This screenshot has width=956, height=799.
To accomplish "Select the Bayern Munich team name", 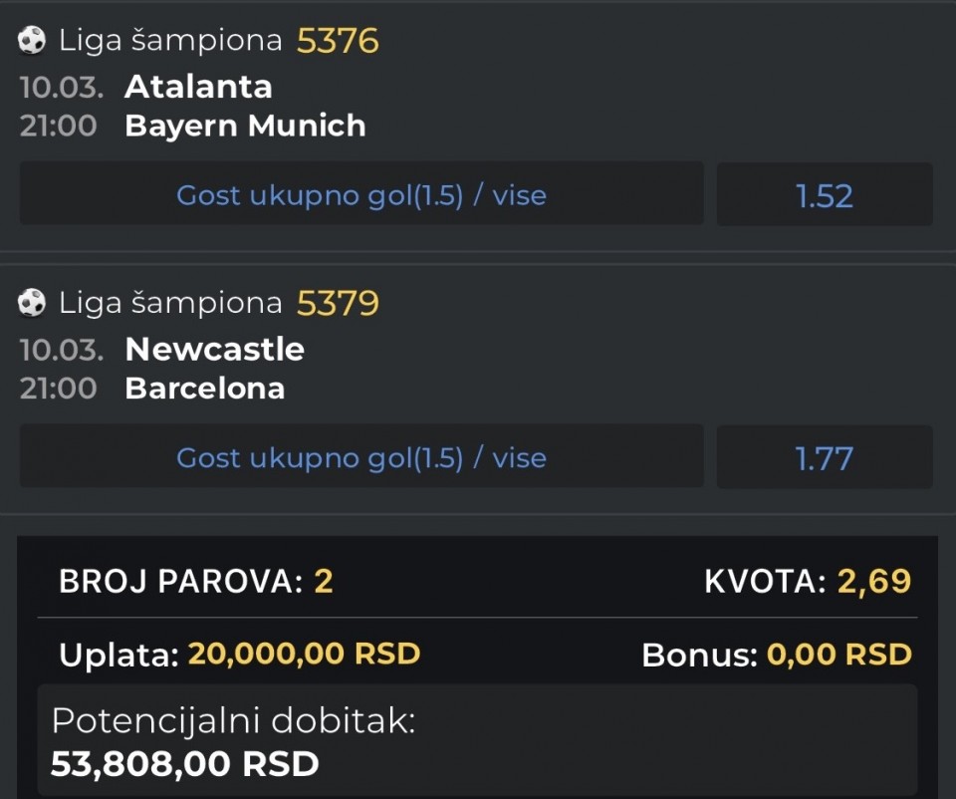I will 245,127.
